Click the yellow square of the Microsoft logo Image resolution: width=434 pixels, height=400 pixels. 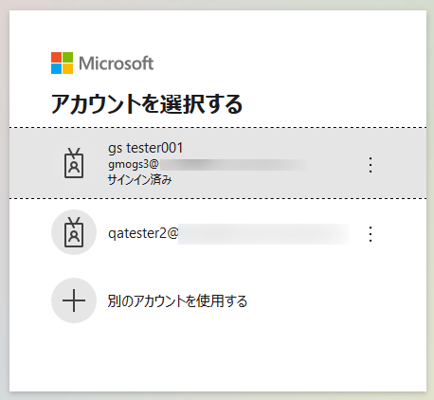pyautogui.click(x=67, y=69)
